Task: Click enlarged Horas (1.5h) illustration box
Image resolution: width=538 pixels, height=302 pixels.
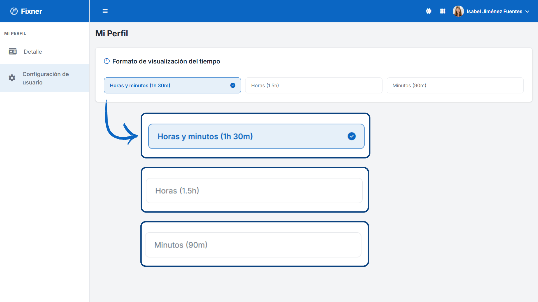Action: (x=255, y=190)
